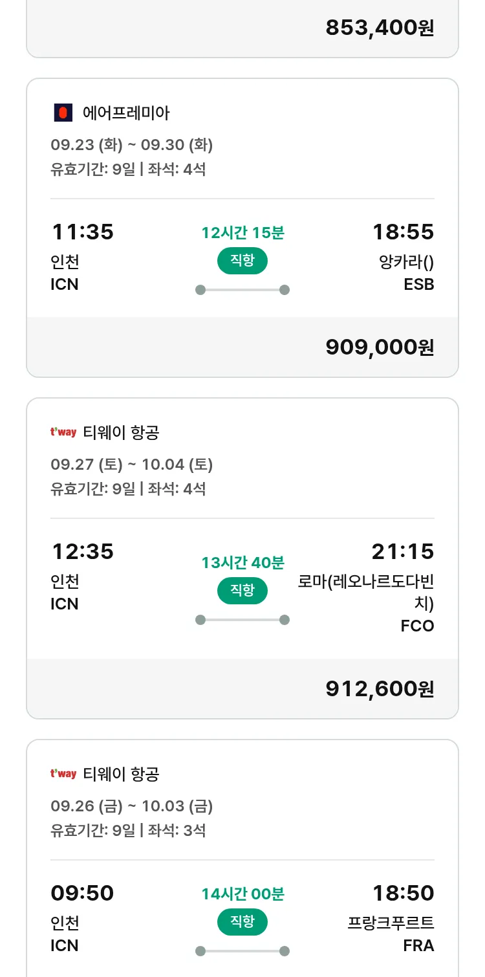Click route line under 12시간 15분
Viewport: 485px width, 977px height.
tap(242, 290)
